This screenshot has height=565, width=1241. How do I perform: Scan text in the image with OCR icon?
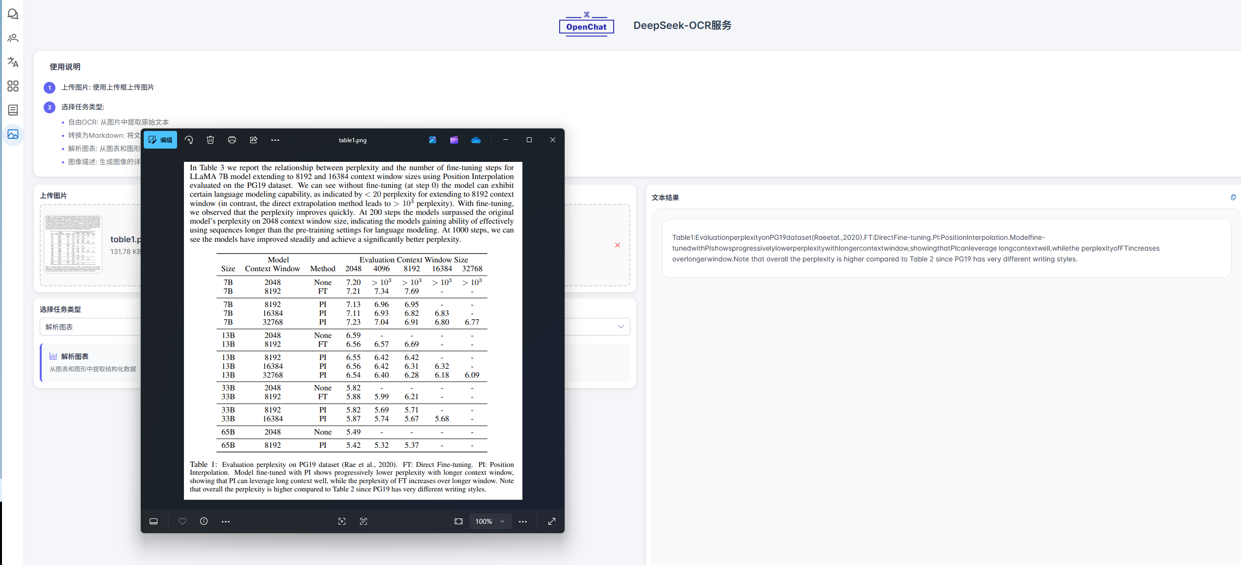click(x=363, y=521)
